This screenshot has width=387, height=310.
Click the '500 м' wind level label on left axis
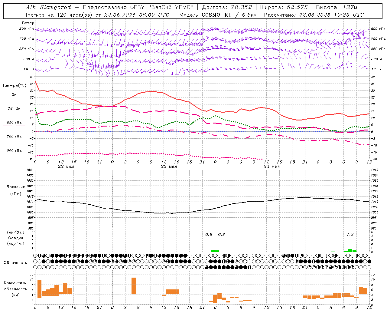[x=29, y=59]
